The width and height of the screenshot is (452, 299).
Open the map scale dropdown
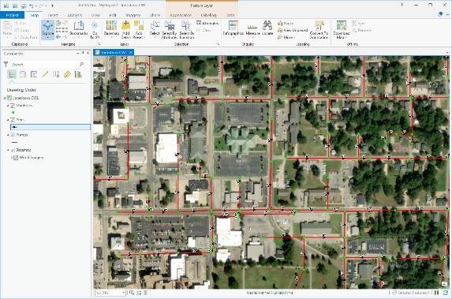(124, 293)
